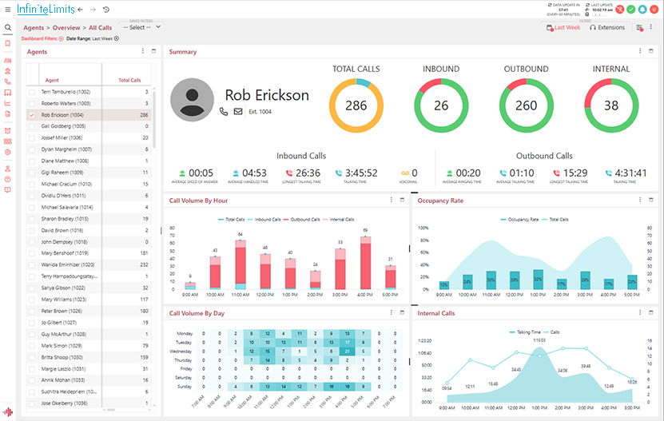Open the queues board sidebar icon
664x421 pixels.
(8, 93)
